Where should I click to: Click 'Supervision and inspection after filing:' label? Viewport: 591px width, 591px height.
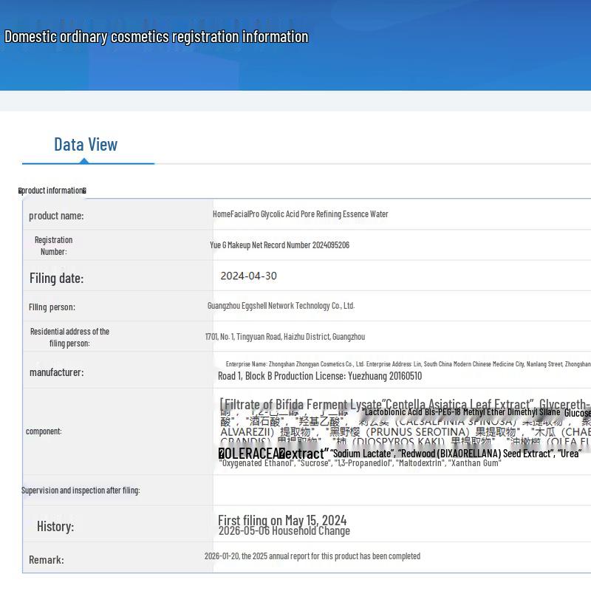click(81, 491)
